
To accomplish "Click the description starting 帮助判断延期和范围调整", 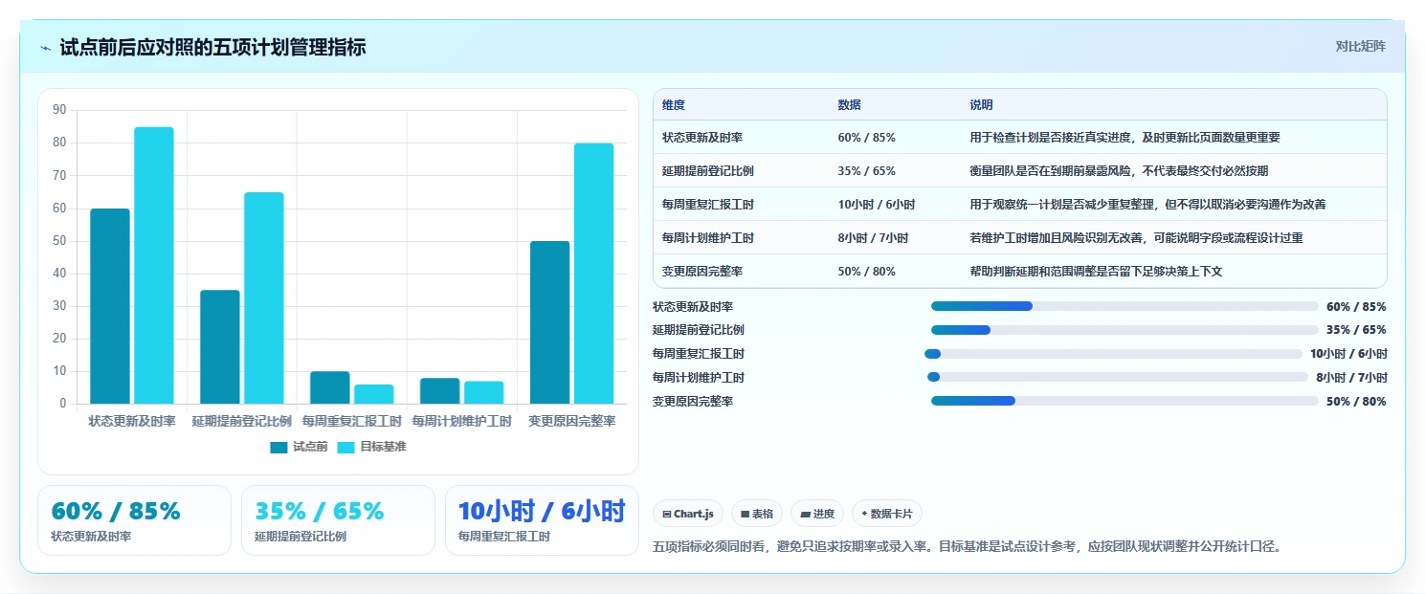I will coord(1096,272).
